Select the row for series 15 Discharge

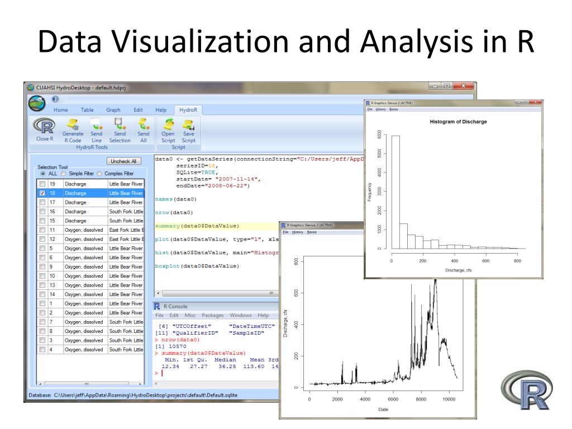point(90,221)
